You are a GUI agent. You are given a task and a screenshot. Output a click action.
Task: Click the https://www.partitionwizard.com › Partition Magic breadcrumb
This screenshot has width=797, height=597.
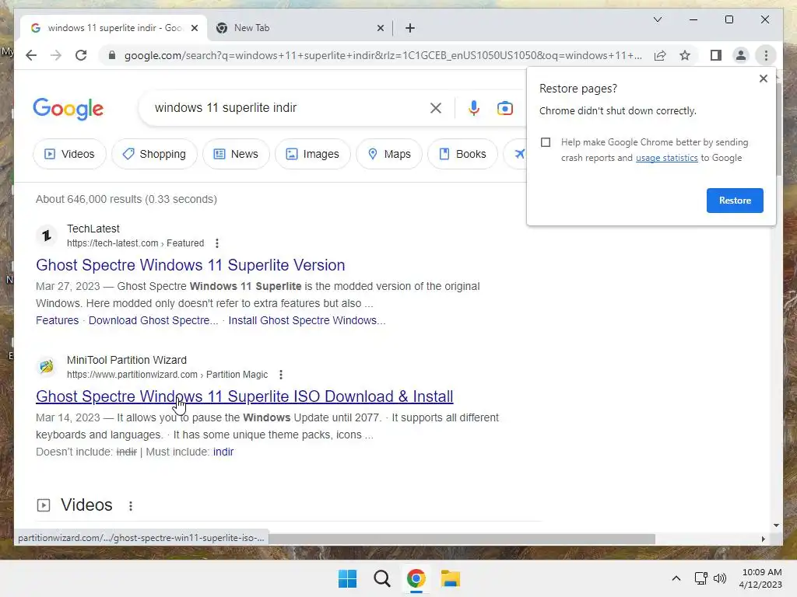point(167,375)
